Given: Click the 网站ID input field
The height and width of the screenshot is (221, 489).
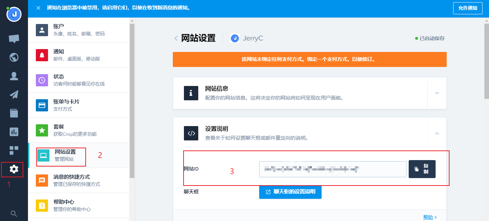Looking at the screenshot, I should (332, 169).
